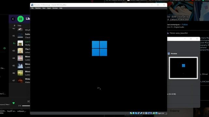
Task: Open the Devices menu in VirtualBox
Action: (x=55, y=8)
